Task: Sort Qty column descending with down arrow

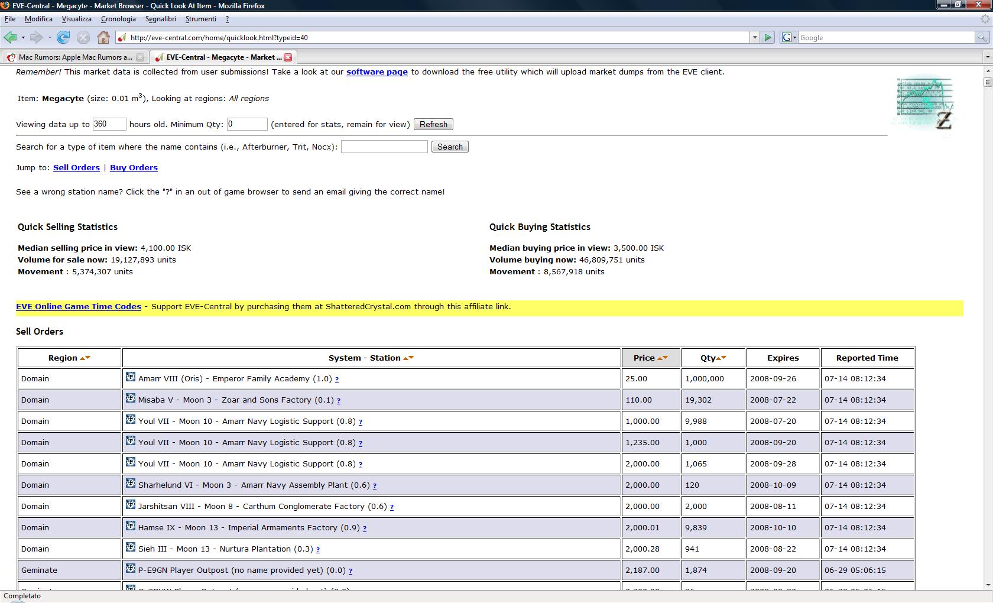Action: click(x=723, y=358)
